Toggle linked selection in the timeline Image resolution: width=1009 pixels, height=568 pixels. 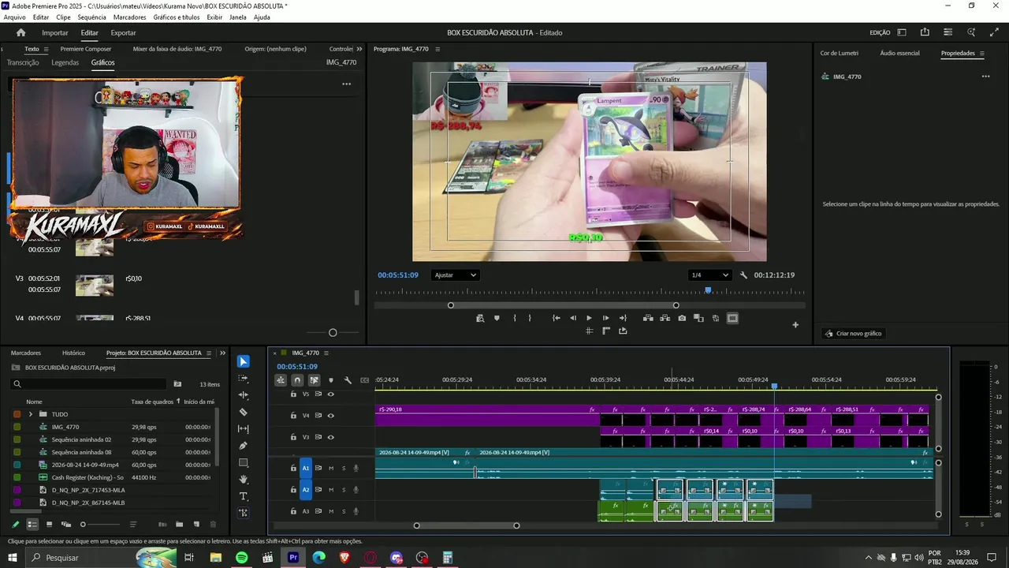[x=314, y=380]
